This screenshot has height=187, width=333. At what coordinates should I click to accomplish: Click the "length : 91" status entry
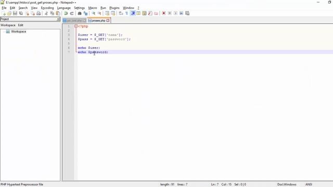point(168,184)
